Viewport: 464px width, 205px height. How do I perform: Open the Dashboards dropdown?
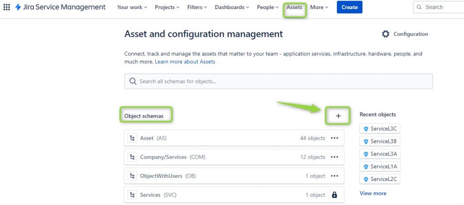(232, 7)
